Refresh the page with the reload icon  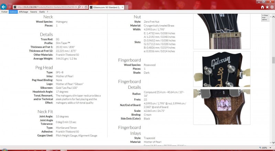[86, 7]
